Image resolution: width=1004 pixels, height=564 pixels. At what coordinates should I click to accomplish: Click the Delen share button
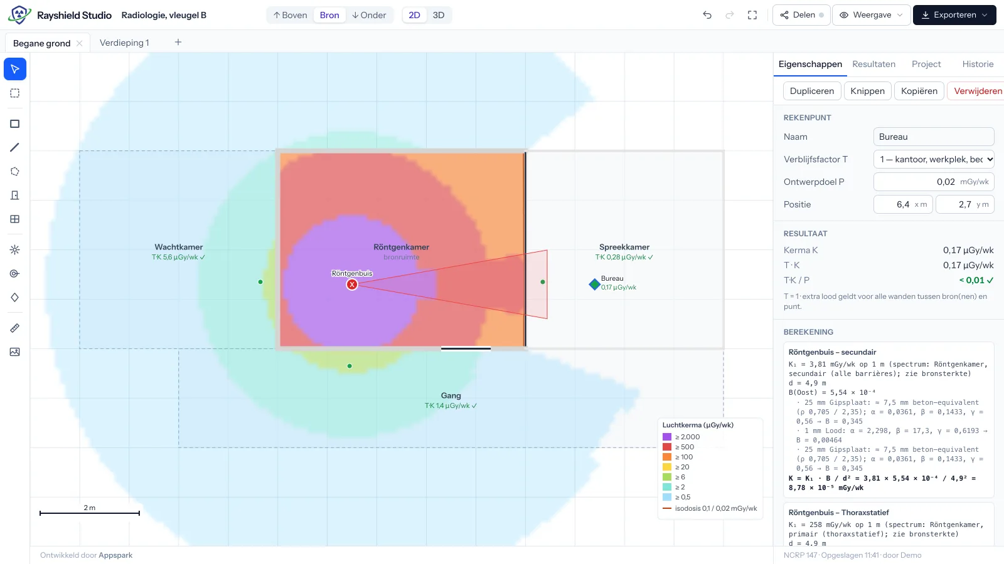coord(802,15)
